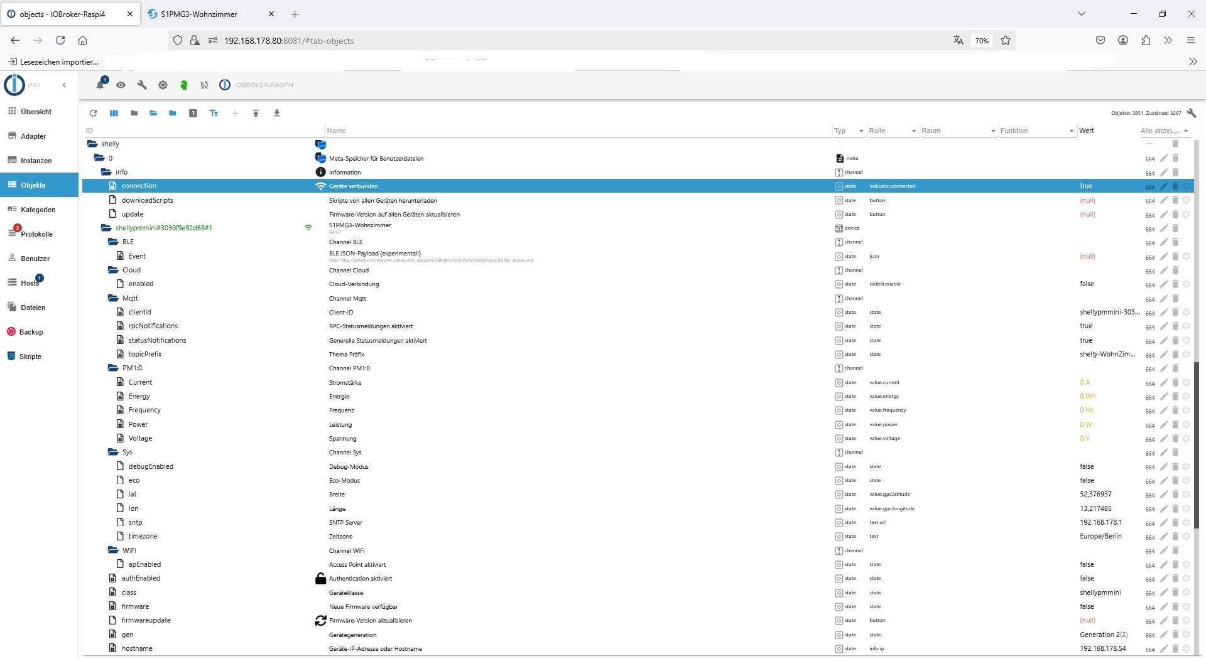Collapse the Mqtt channel folder

(x=113, y=298)
